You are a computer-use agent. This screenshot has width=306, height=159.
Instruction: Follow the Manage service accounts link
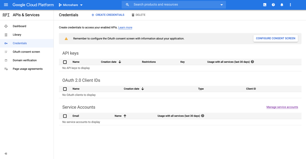(282, 107)
